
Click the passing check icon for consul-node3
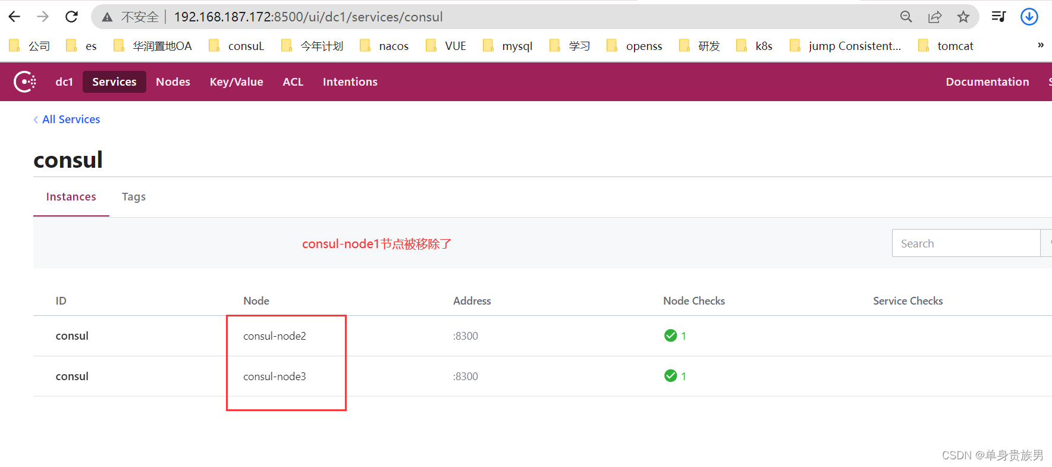point(671,376)
